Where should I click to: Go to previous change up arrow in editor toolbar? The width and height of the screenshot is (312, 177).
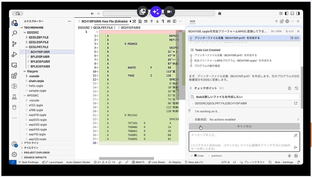[152, 21]
